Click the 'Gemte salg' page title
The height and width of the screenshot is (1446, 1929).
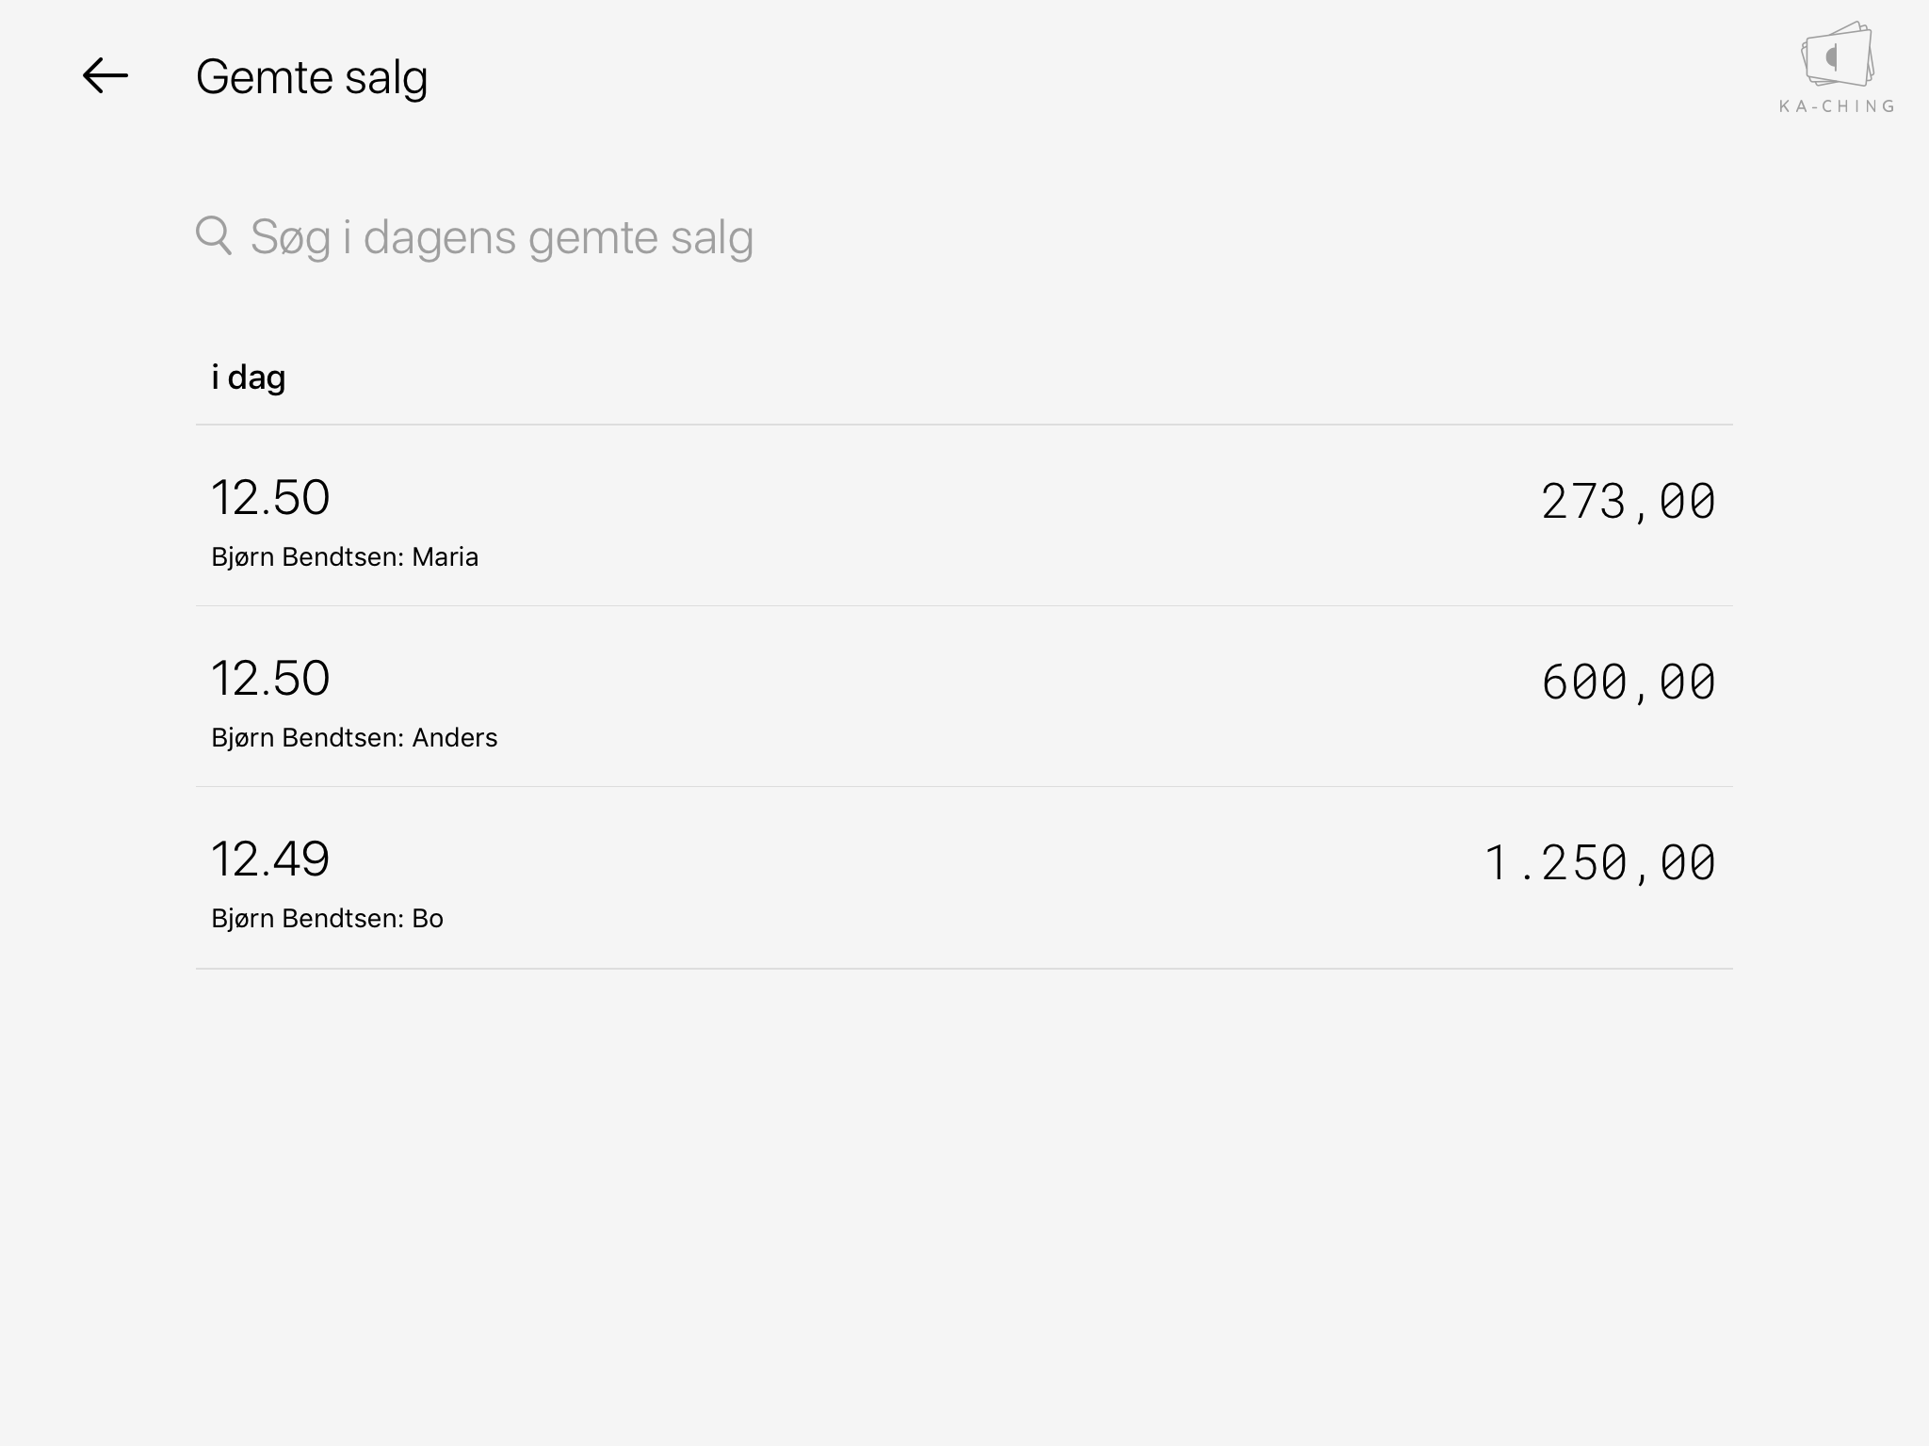[x=312, y=77]
